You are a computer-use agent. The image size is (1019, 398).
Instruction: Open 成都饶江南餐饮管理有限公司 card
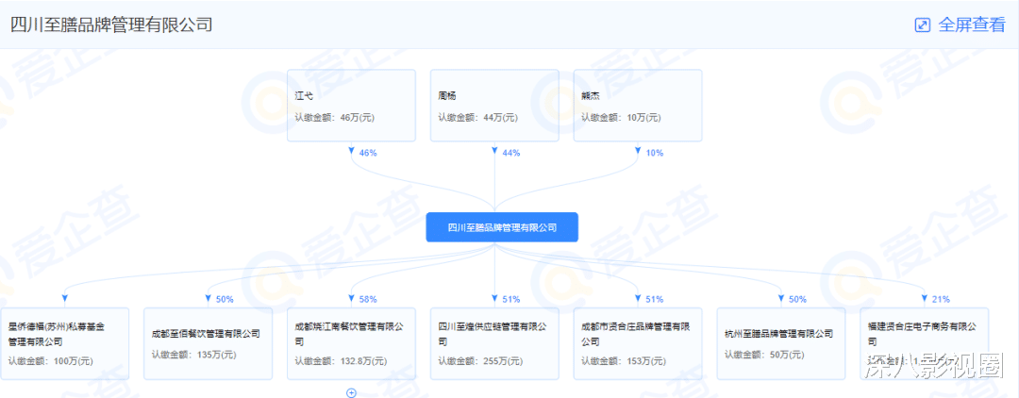coord(351,343)
